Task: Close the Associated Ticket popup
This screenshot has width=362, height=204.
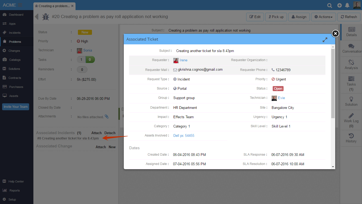Action: [x=335, y=33]
